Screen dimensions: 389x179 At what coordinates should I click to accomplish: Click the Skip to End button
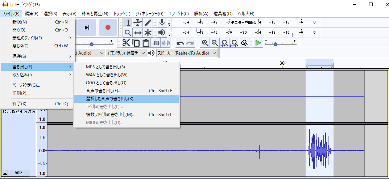[87, 27]
